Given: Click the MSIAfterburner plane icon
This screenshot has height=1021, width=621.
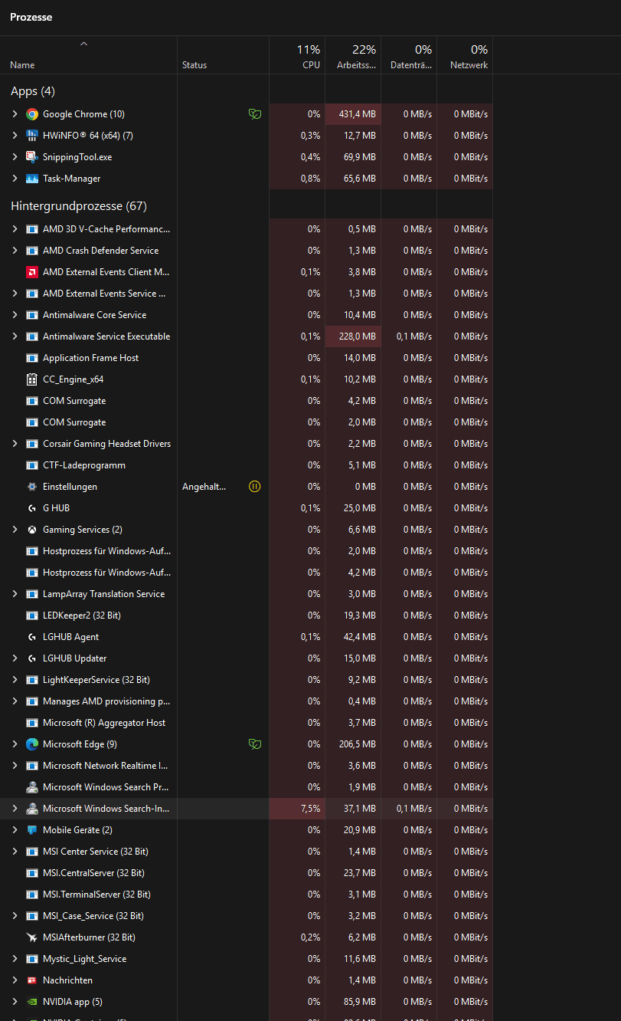Looking at the screenshot, I should pyautogui.click(x=32, y=937).
